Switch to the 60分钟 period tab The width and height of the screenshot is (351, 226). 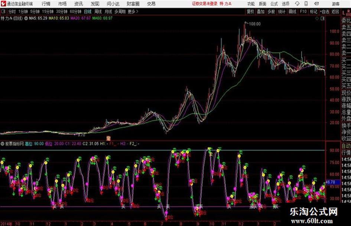coord(75,12)
